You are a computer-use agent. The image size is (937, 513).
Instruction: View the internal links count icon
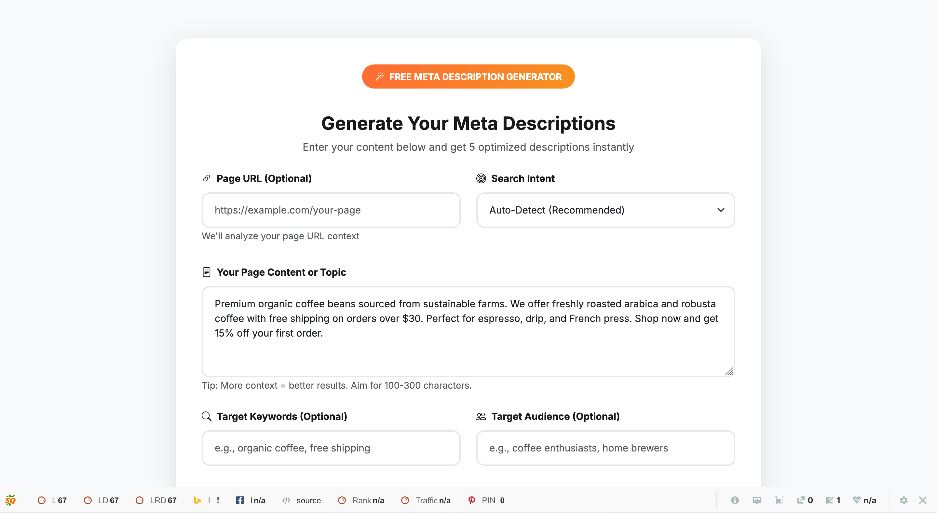click(x=832, y=500)
